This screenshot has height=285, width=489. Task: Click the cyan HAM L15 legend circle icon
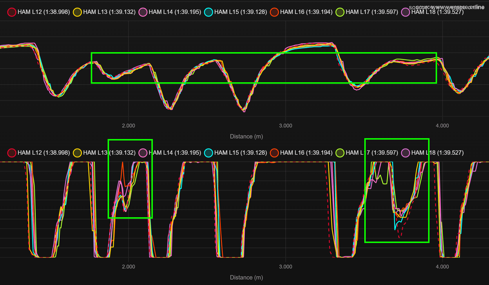pyautogui.click(x=209, y=12)
